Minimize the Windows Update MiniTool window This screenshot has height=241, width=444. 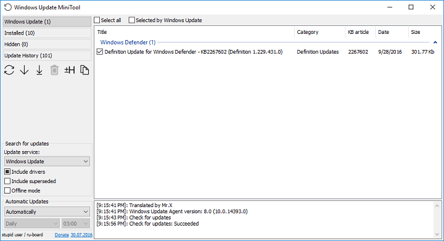pos(390,7)
